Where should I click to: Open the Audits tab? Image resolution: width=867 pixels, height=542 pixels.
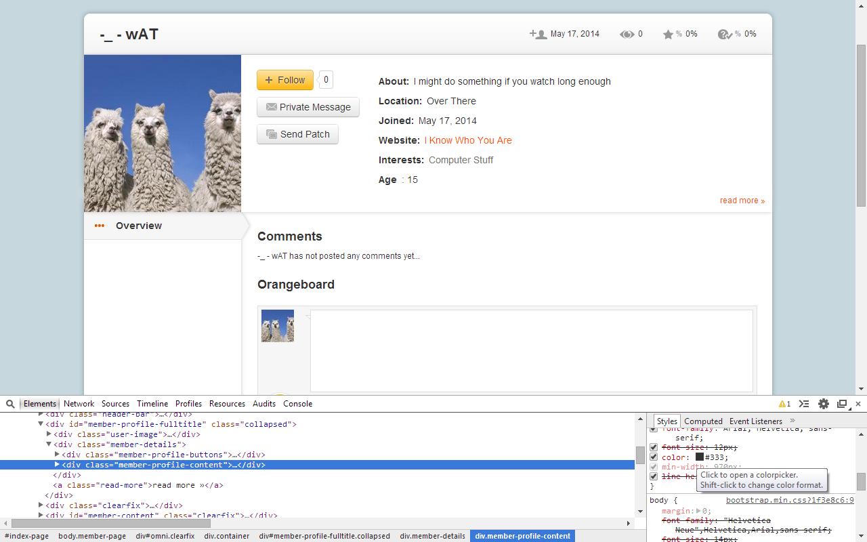click(x=264, y=404)
